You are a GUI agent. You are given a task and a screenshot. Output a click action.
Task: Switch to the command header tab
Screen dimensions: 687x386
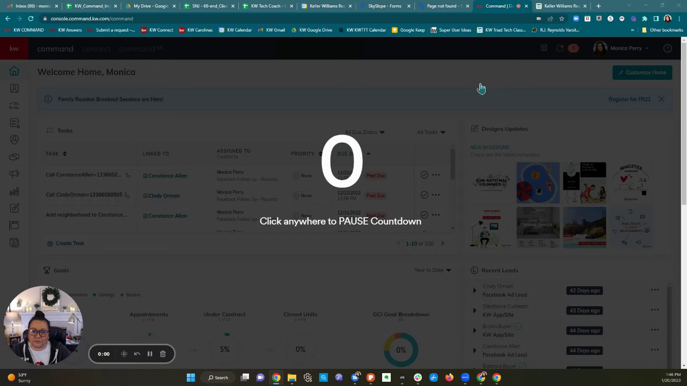click(55, 49)
